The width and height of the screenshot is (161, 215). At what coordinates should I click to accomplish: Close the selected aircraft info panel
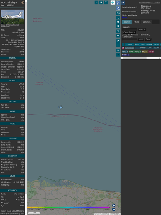coord(23,2)
